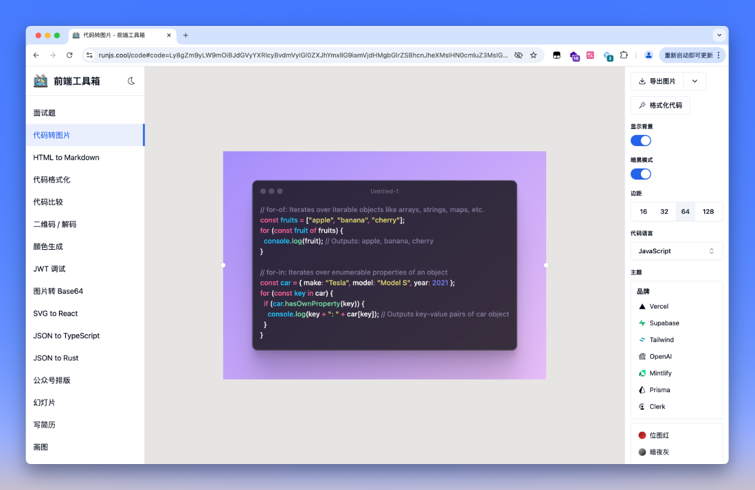Open the site information icon in address bar

(90, 55)
